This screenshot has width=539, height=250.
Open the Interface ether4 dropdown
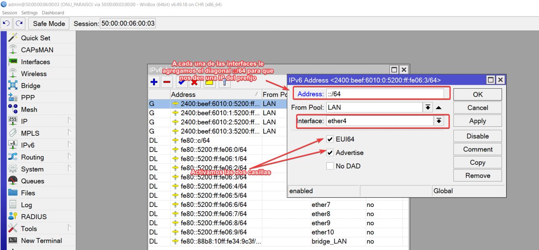pos(438,121)
